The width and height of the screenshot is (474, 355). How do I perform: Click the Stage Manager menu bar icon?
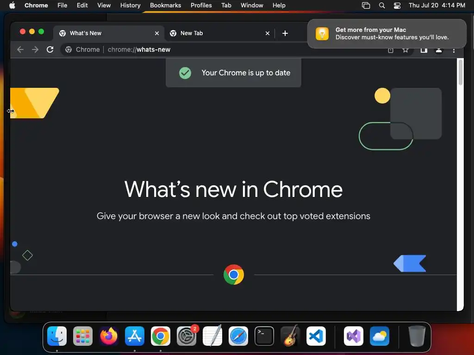[x=366, y=6]
